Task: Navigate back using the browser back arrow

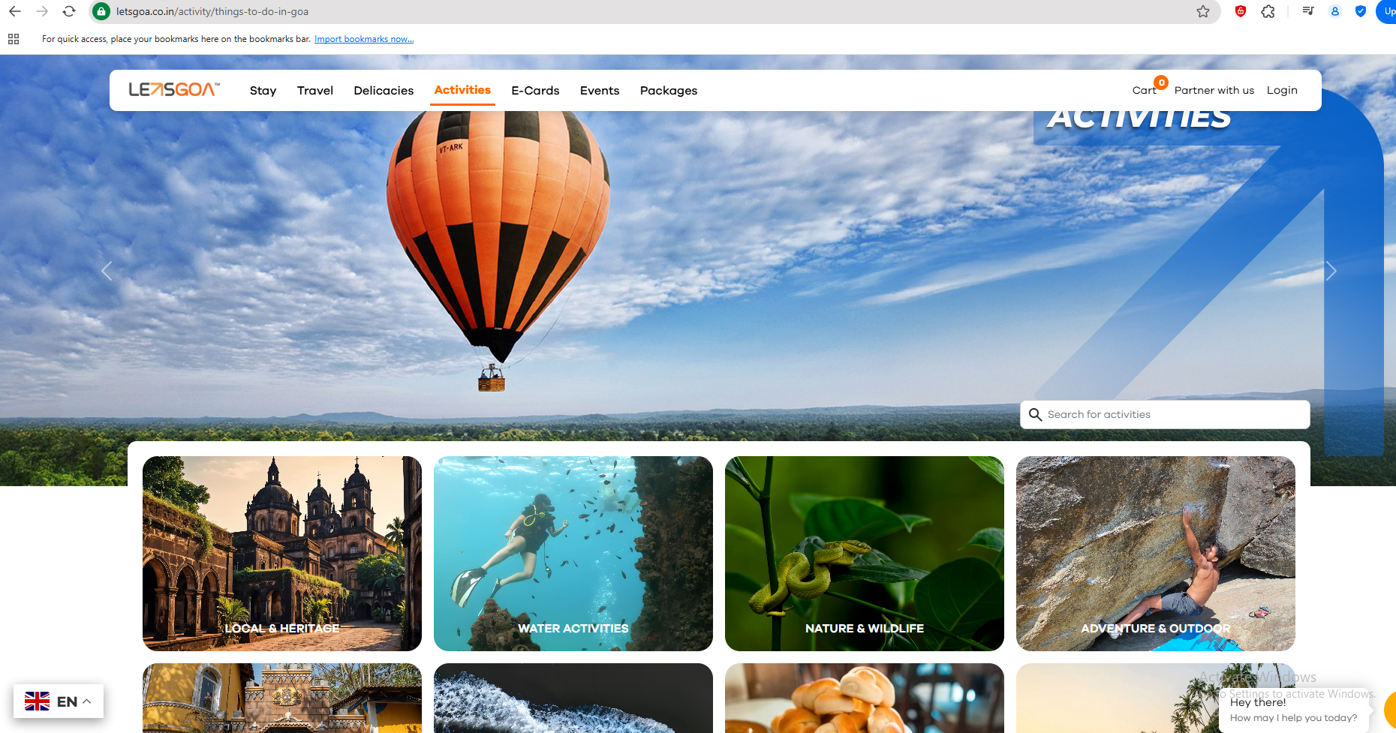Action: point(16,11)
